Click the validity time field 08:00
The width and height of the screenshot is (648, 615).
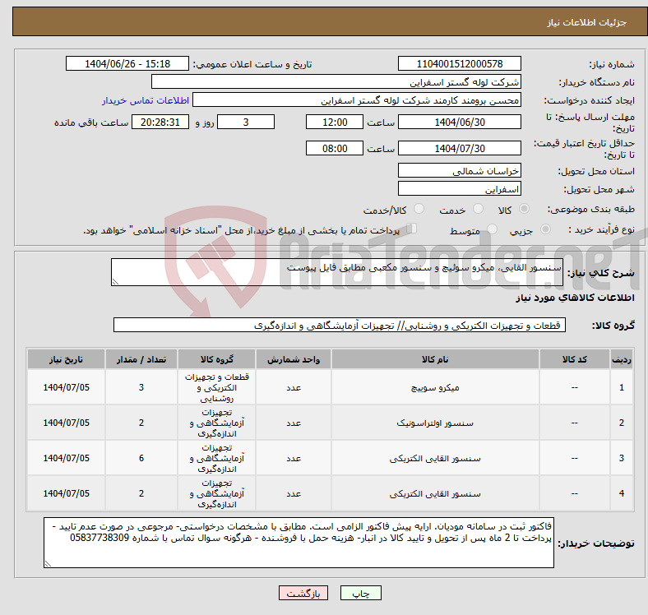click(x=335, y=148)
